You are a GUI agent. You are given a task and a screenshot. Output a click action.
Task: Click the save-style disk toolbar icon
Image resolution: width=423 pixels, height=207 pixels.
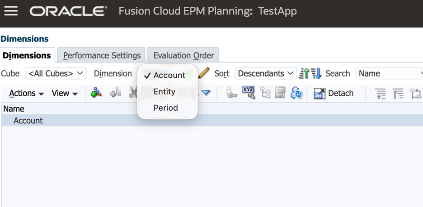281,93
